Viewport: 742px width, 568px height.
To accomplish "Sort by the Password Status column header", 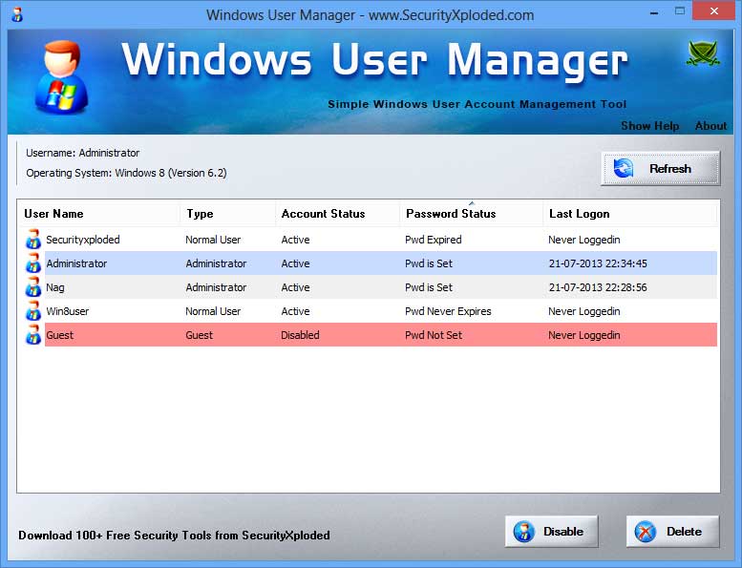I will [451, 214].
